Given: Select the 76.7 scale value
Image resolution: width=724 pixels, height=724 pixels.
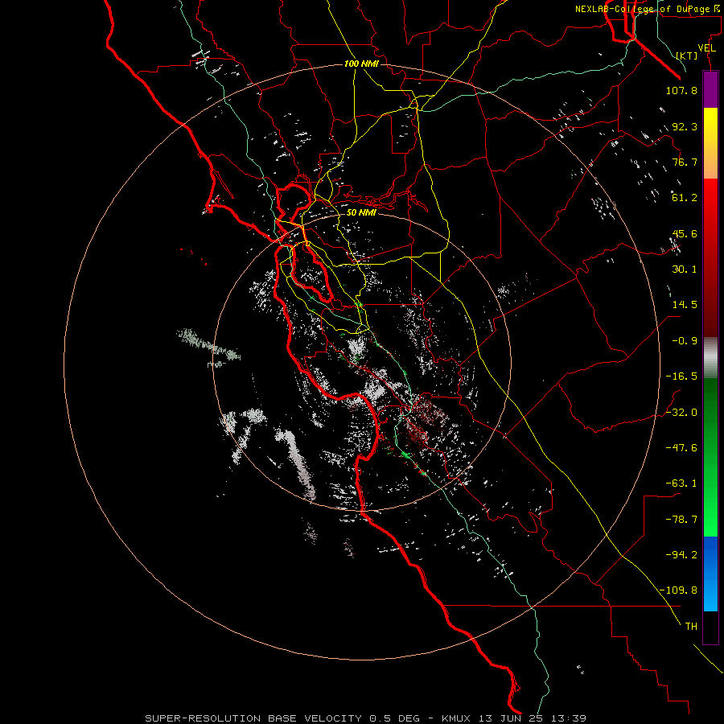Looking at the screenshot, I should pyautogui.click(x=685, y=162).
